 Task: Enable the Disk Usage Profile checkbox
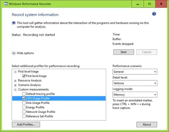(24, 103)
